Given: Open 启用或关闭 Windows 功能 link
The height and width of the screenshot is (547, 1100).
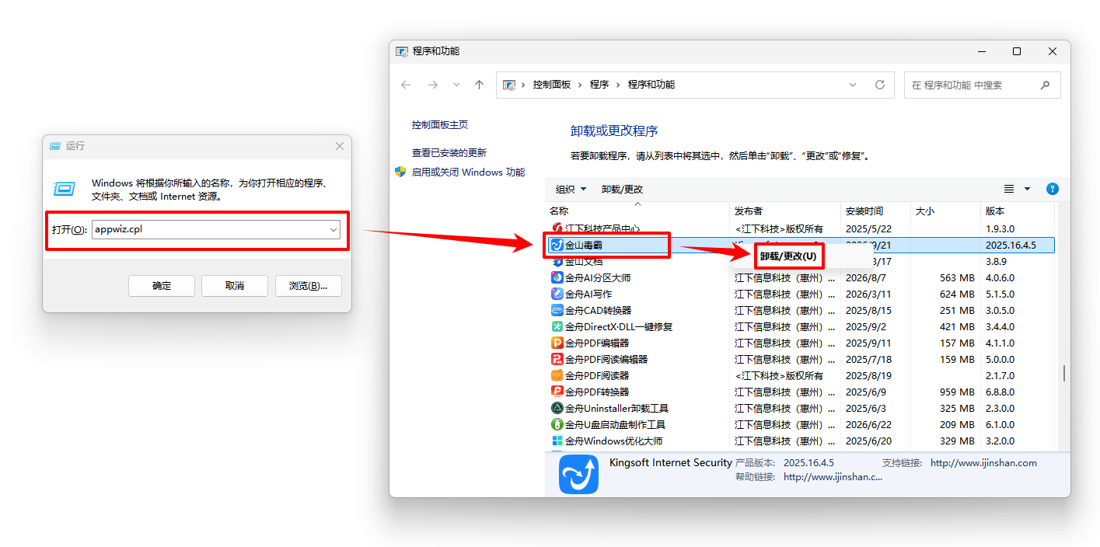Looking at the screenshot, I should [x=469, y=172].
